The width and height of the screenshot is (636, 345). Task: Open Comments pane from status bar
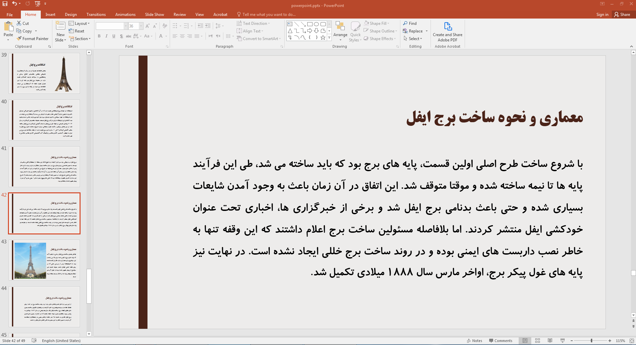500,340
